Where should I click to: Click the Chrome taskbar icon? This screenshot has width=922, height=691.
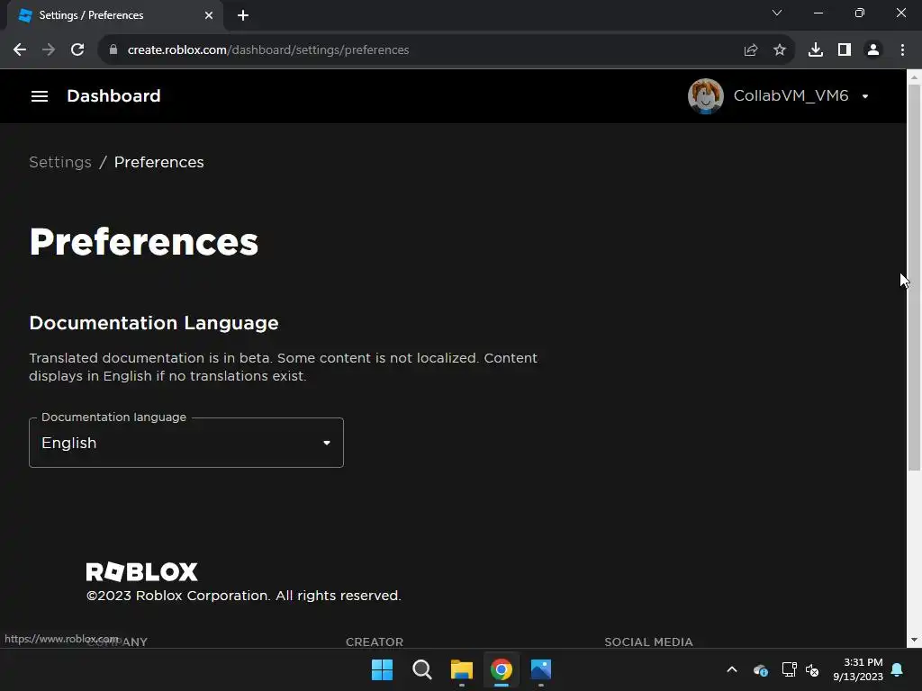(x=501, y=669)
